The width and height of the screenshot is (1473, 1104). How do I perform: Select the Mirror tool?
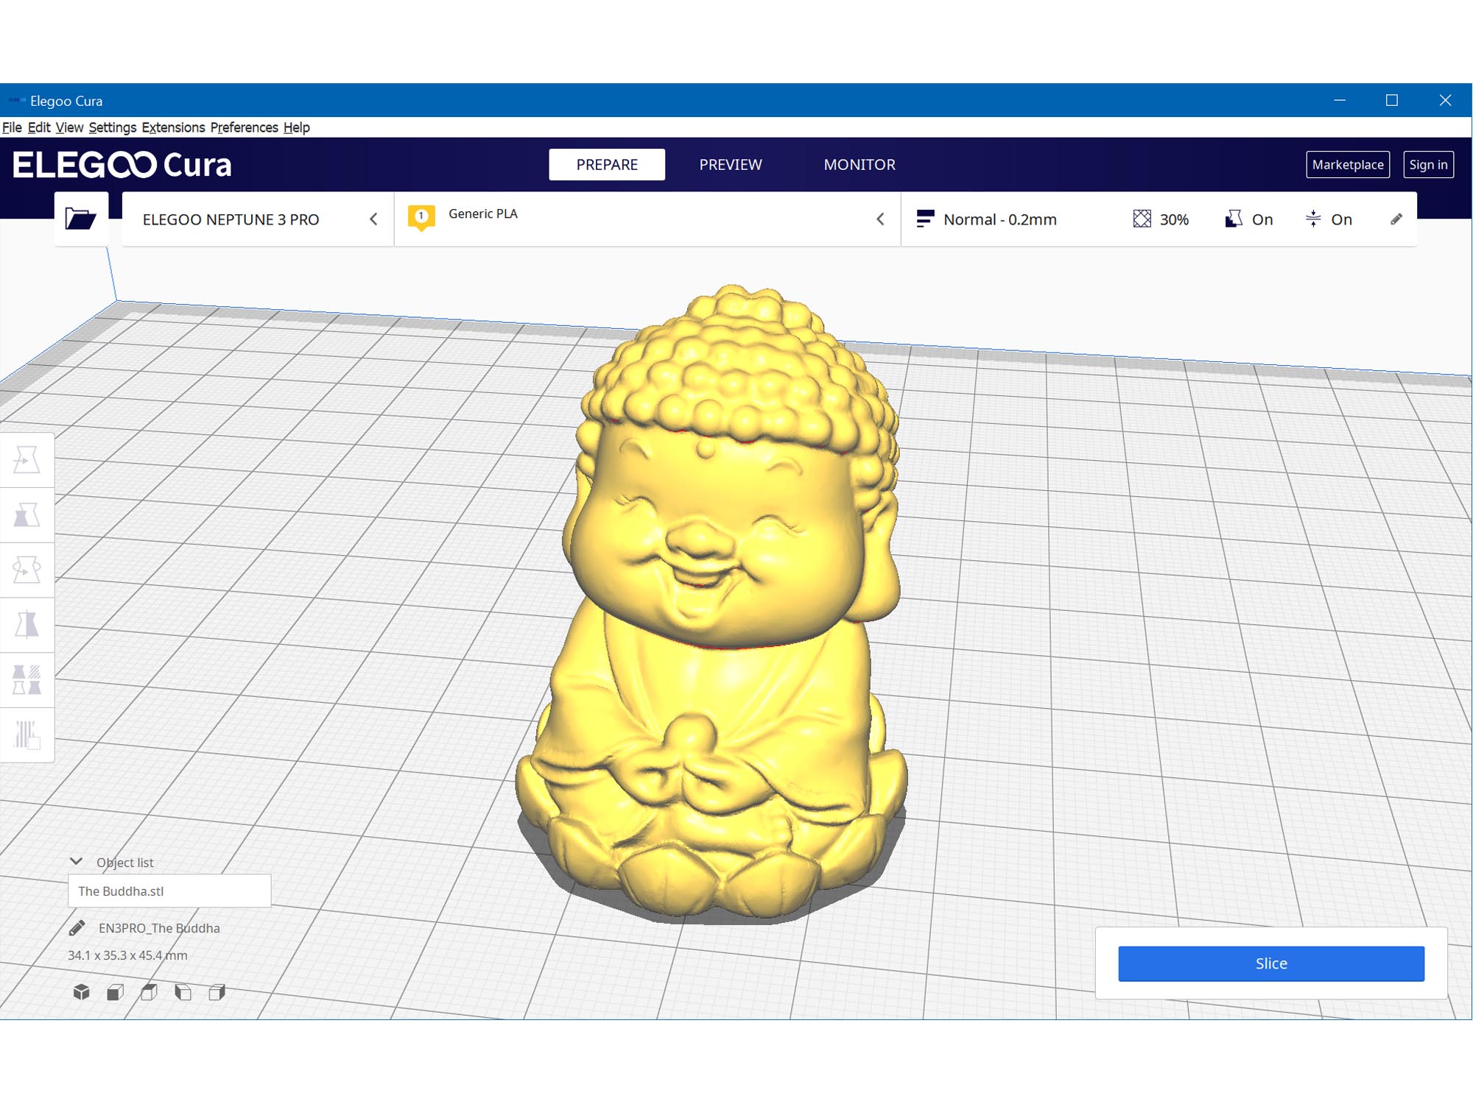(27, 625)
